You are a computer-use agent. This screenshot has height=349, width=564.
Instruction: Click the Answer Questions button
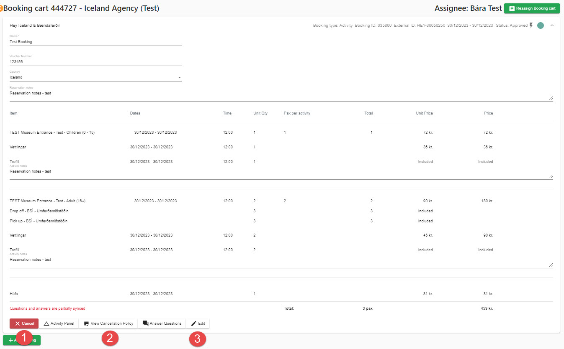pyautogui.click(x=162, y=324)
